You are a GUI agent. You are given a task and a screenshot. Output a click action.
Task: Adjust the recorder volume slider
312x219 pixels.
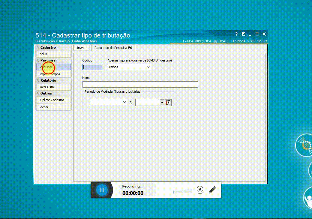(x=182, y=191)
